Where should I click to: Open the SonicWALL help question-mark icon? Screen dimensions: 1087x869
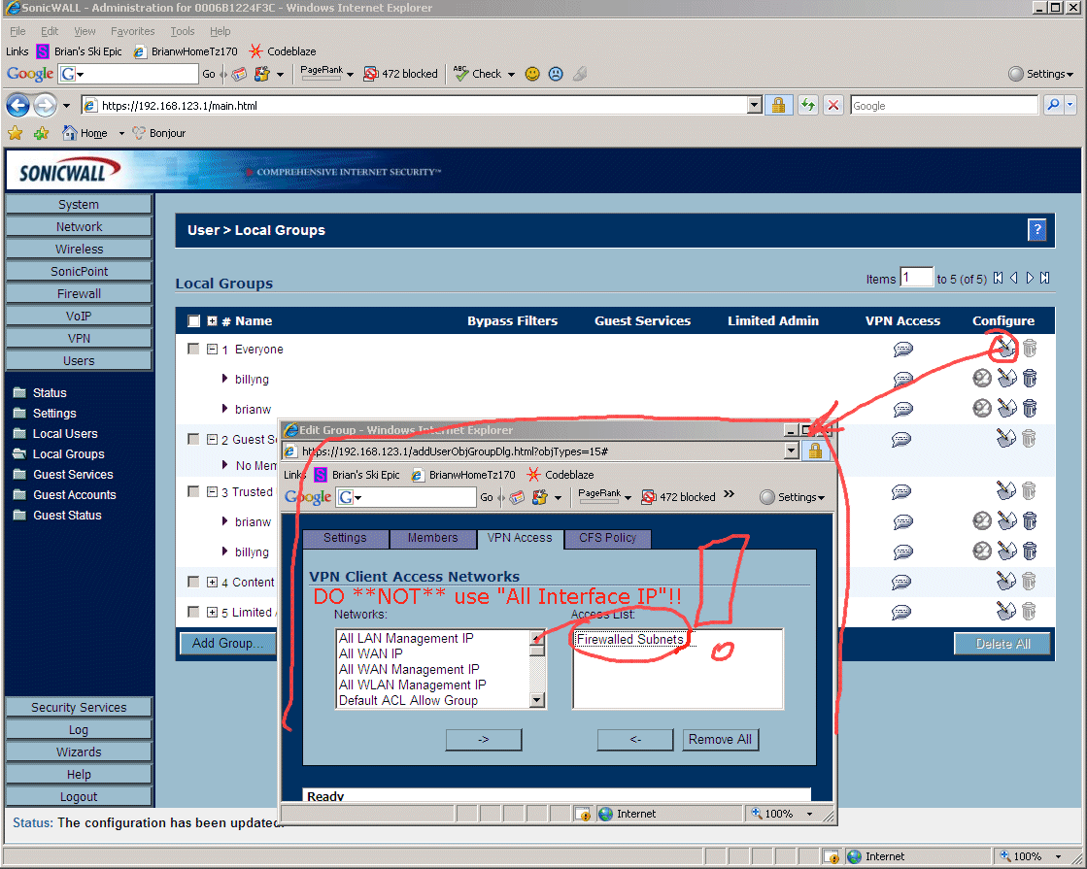[1036, 229]
